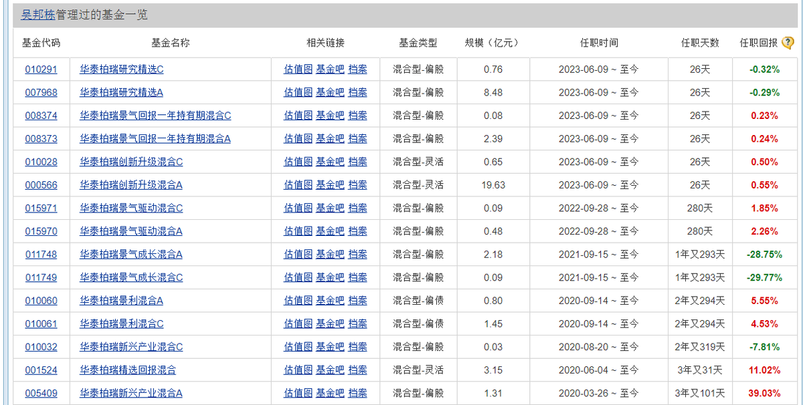The image size is (803, 405).
Task: Open 基金吧 for 华泰柏瑞景气驱动混合A
Action: click(x=330, y=231)
